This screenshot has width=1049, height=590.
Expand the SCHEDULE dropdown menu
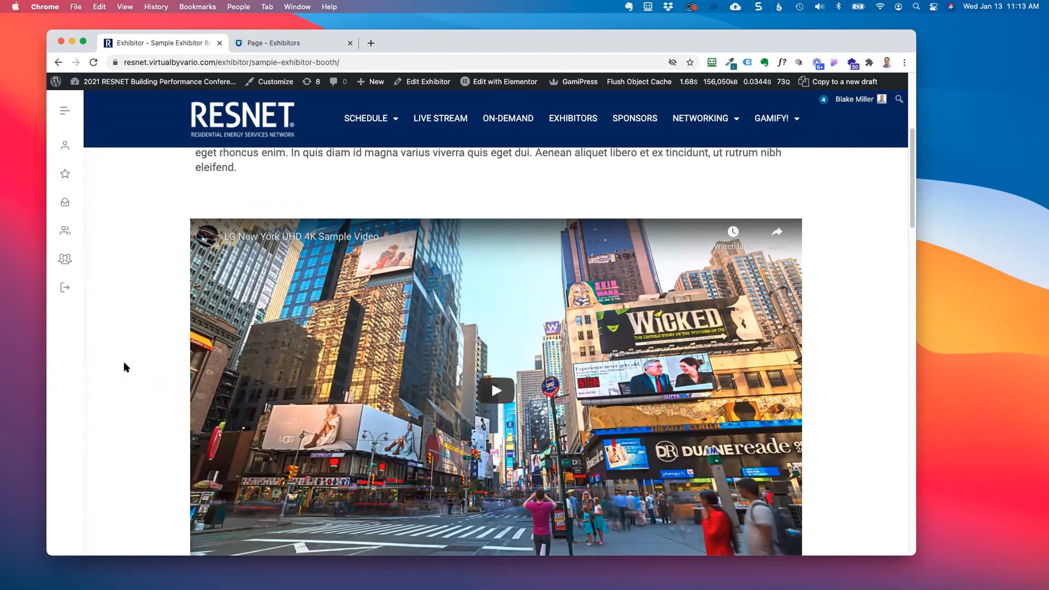coord(371,118)
